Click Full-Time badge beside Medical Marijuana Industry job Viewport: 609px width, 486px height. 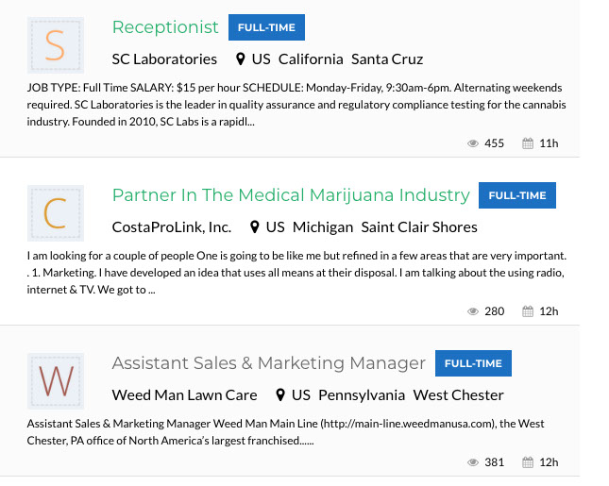point(517,195)
